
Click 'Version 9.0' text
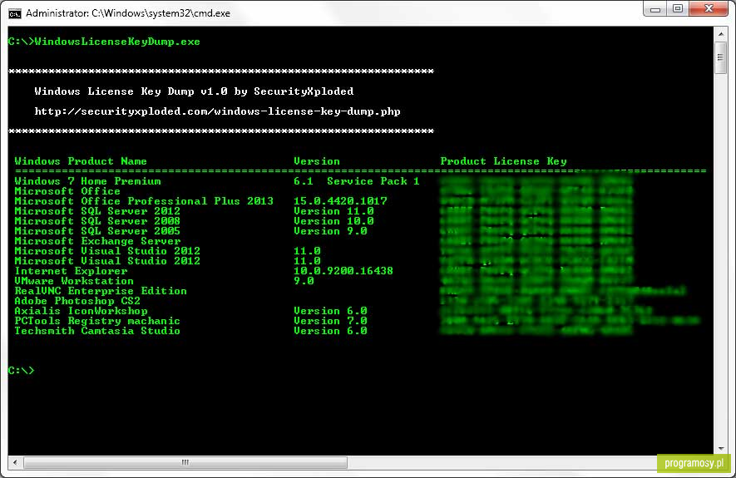pyautogui.click(x=330, y=231)
